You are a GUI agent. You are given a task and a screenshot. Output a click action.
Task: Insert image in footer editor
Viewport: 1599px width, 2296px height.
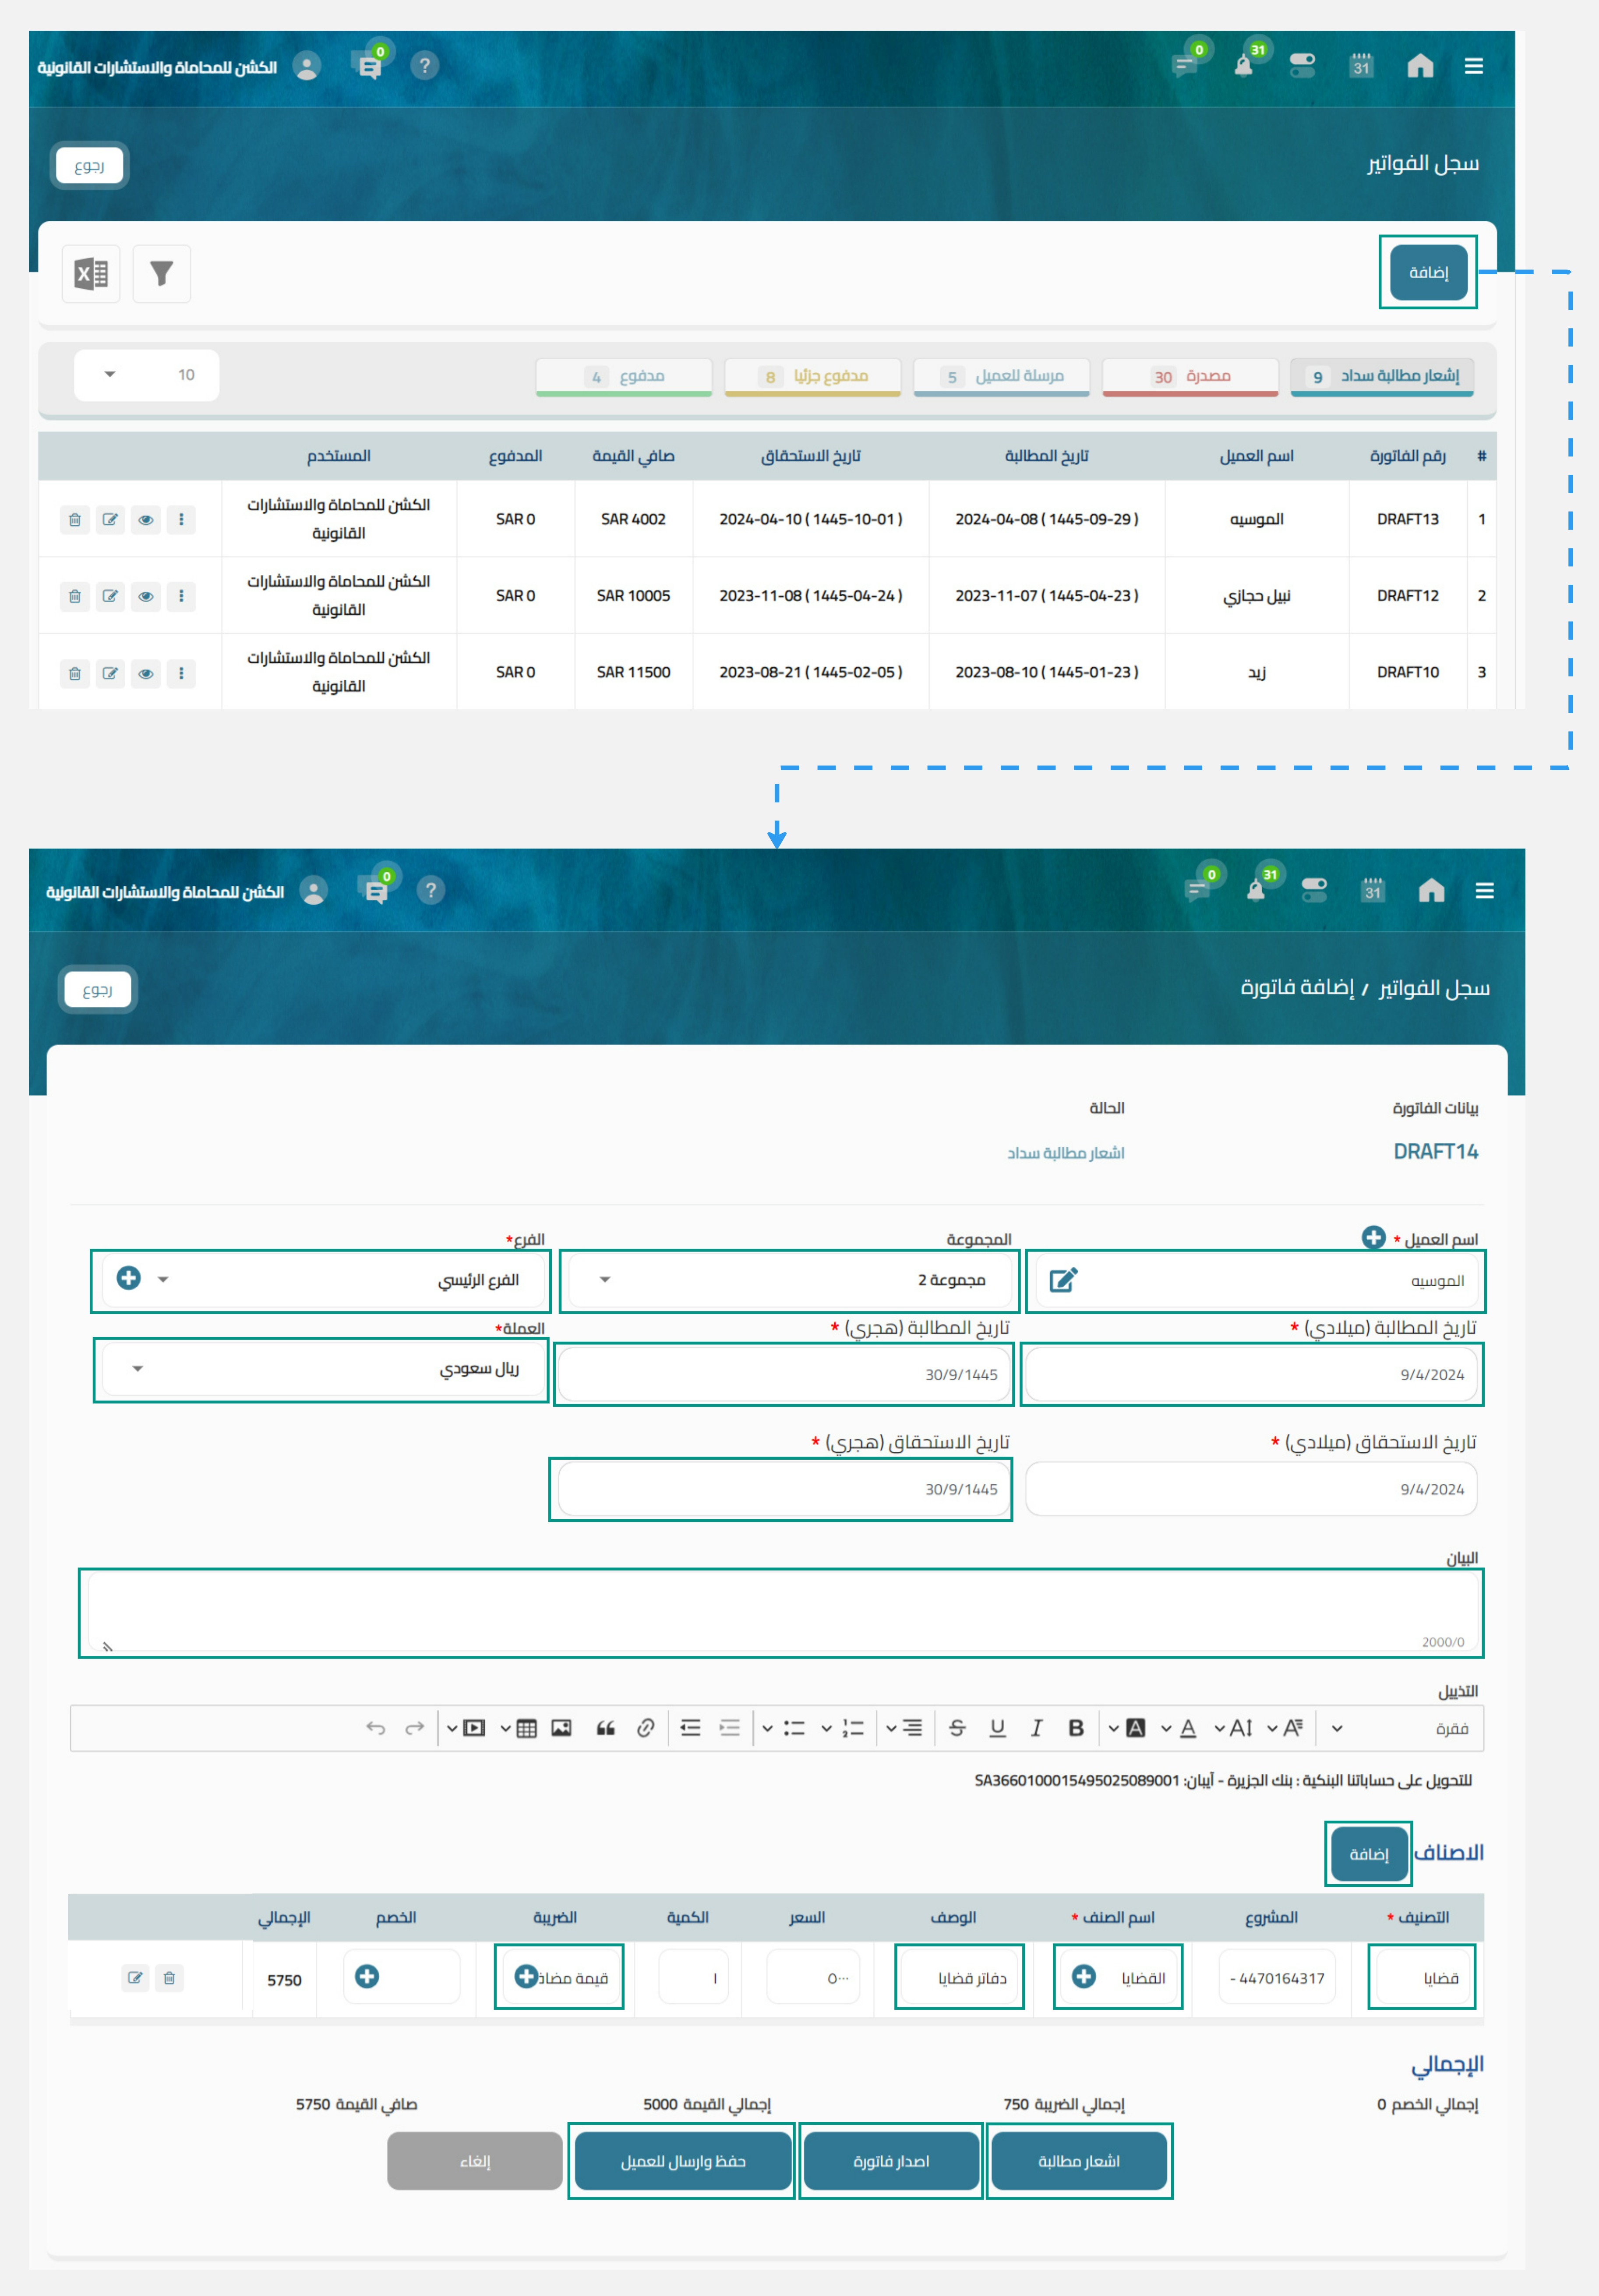(561, 1728)
